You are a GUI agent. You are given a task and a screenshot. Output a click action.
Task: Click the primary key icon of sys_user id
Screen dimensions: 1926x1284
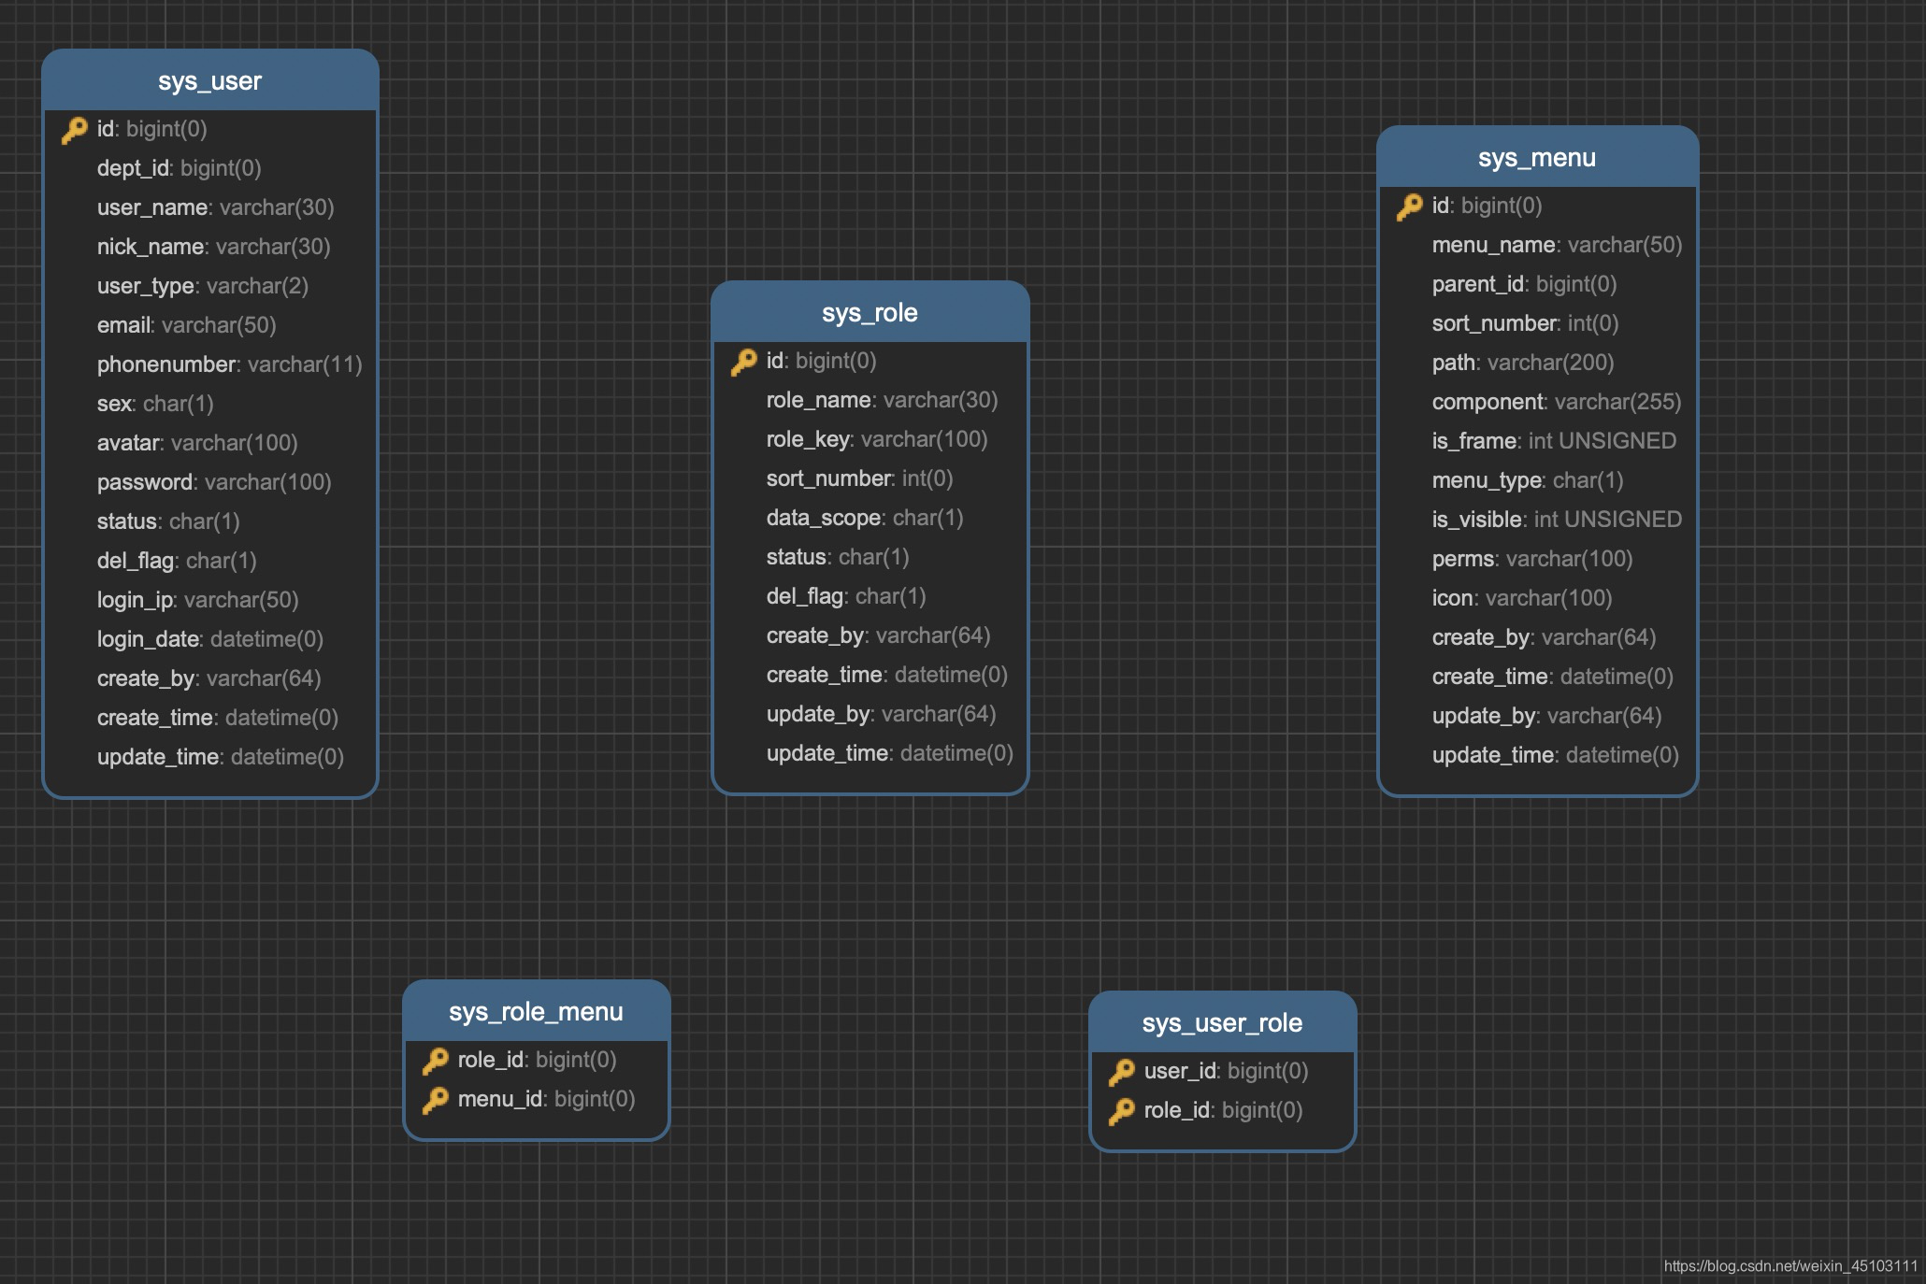click(x=75, y=130)
